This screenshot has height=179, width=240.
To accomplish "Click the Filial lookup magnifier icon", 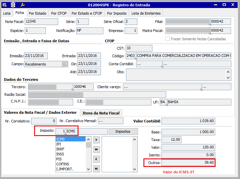I will coord(210,24).
